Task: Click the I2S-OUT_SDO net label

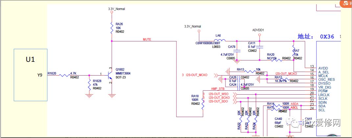Action: [x=218, y=102]
